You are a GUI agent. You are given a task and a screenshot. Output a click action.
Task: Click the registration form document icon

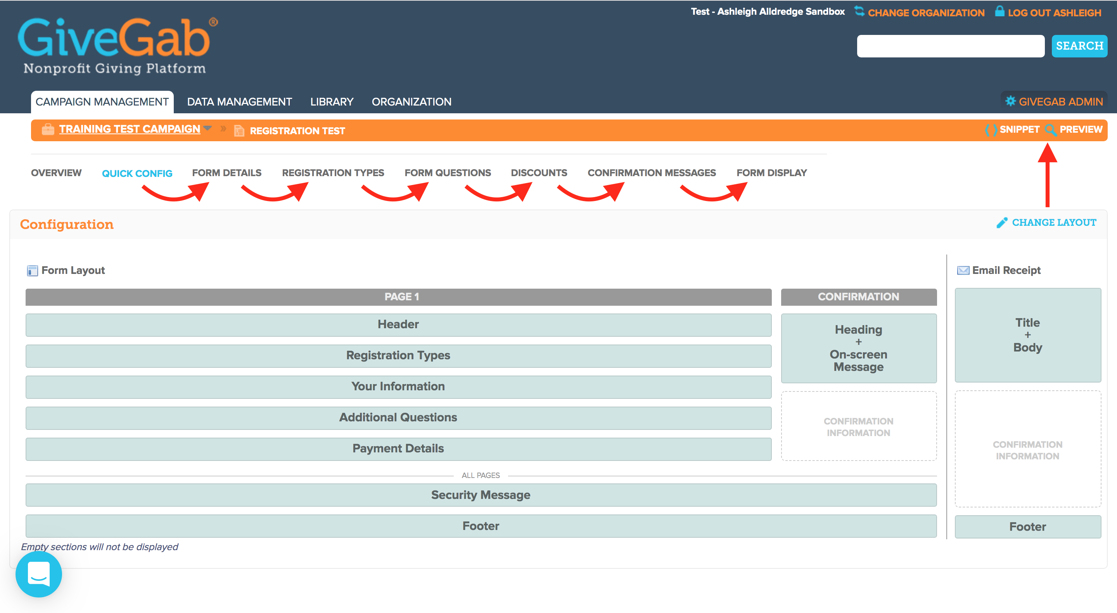pos(239,131)
